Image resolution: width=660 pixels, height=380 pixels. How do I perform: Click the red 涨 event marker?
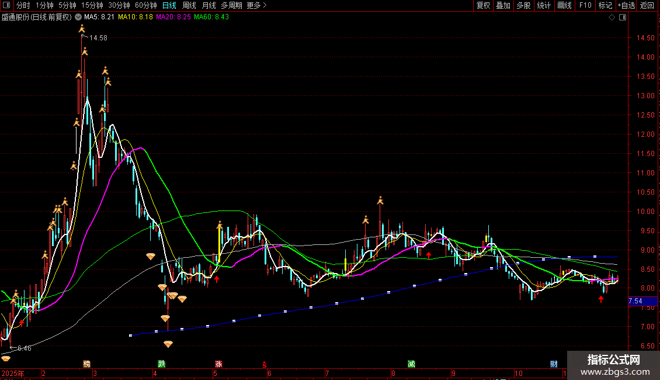[218, 364]
